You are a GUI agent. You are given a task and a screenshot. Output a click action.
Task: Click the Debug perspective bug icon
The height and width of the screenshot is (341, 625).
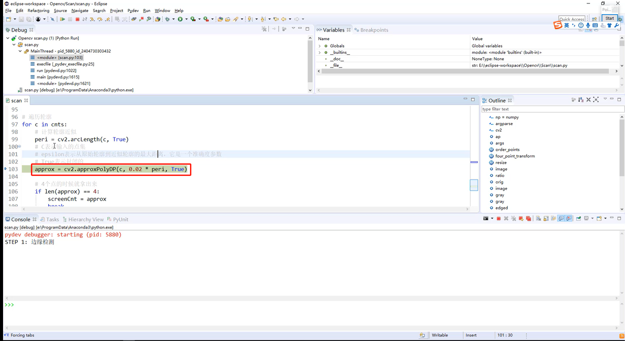[621, 19]
